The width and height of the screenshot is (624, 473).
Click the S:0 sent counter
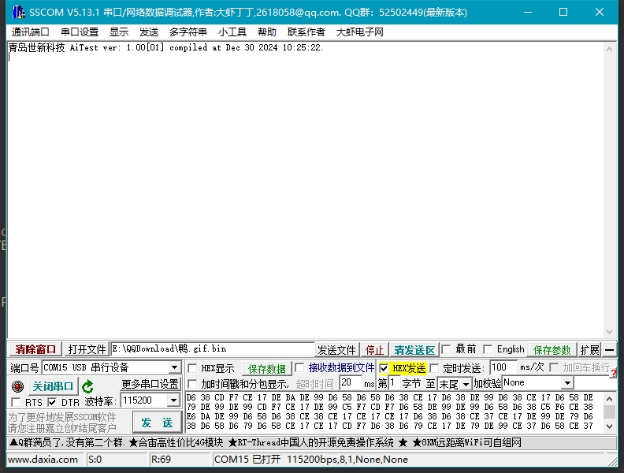click(95, 460)
